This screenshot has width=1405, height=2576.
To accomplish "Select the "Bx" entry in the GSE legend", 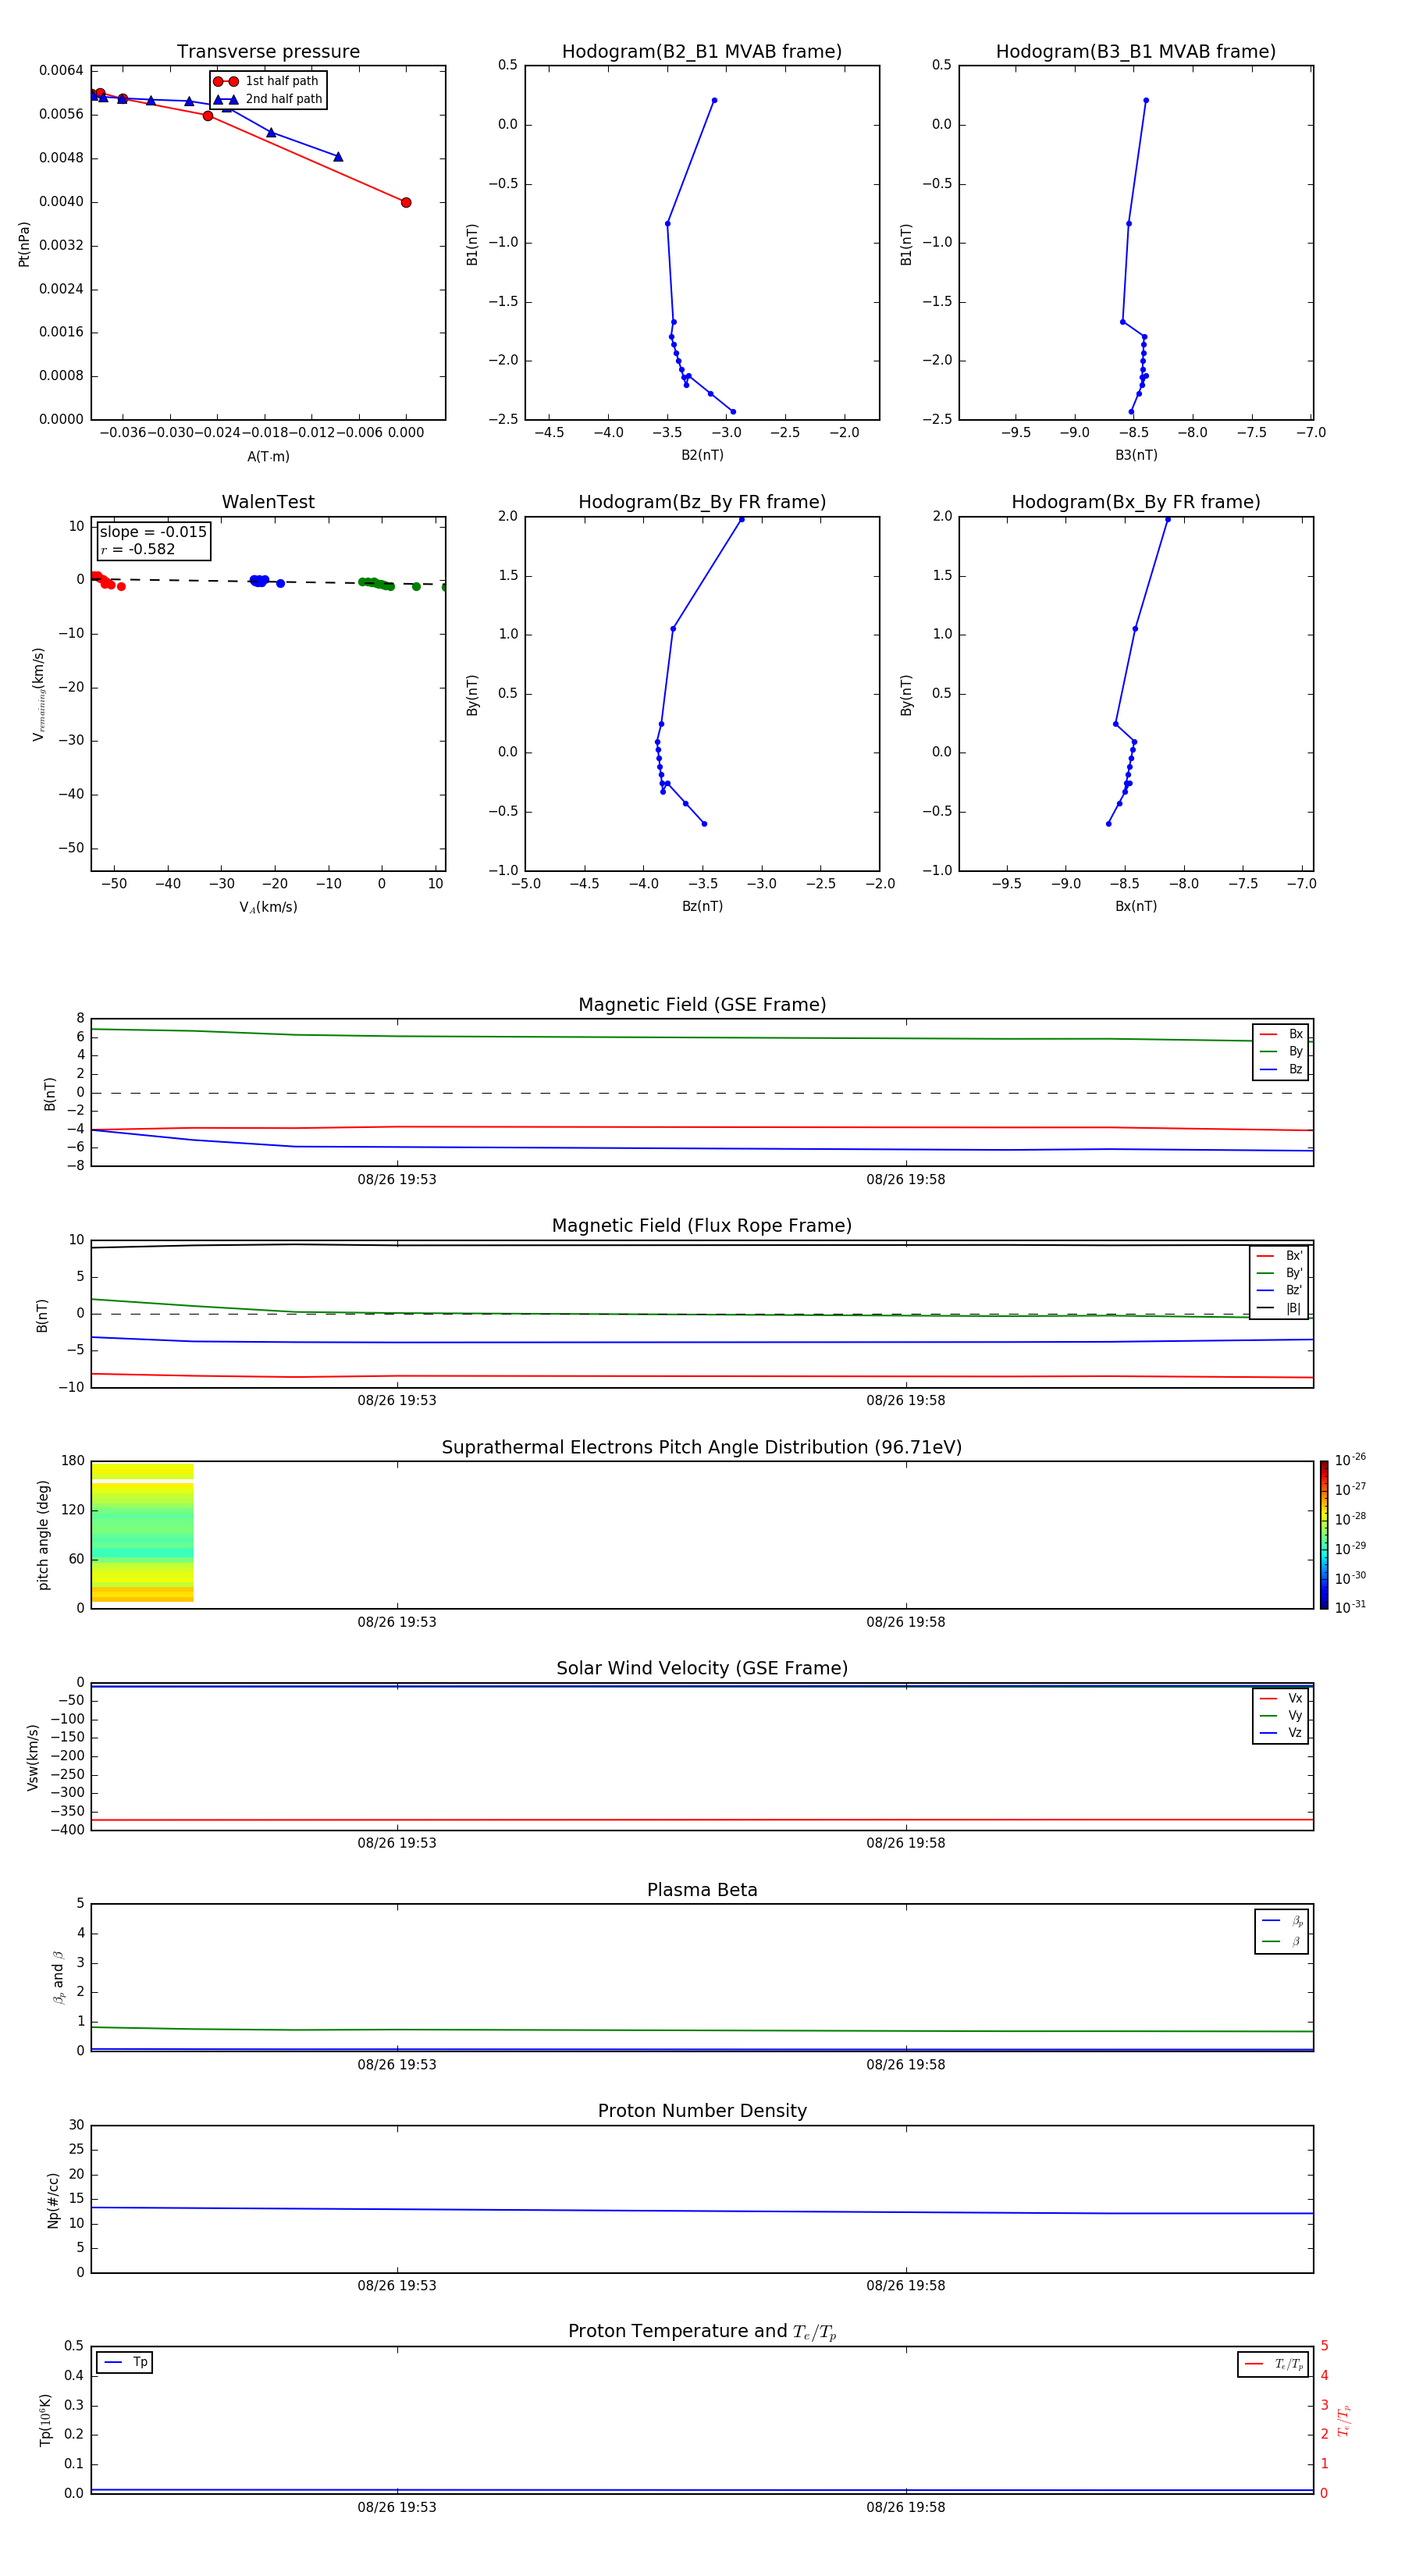I will point(1281,1034).
